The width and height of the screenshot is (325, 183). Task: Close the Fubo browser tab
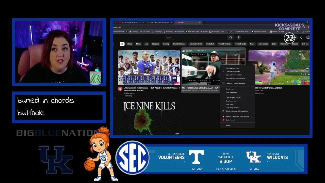[172, 22]
